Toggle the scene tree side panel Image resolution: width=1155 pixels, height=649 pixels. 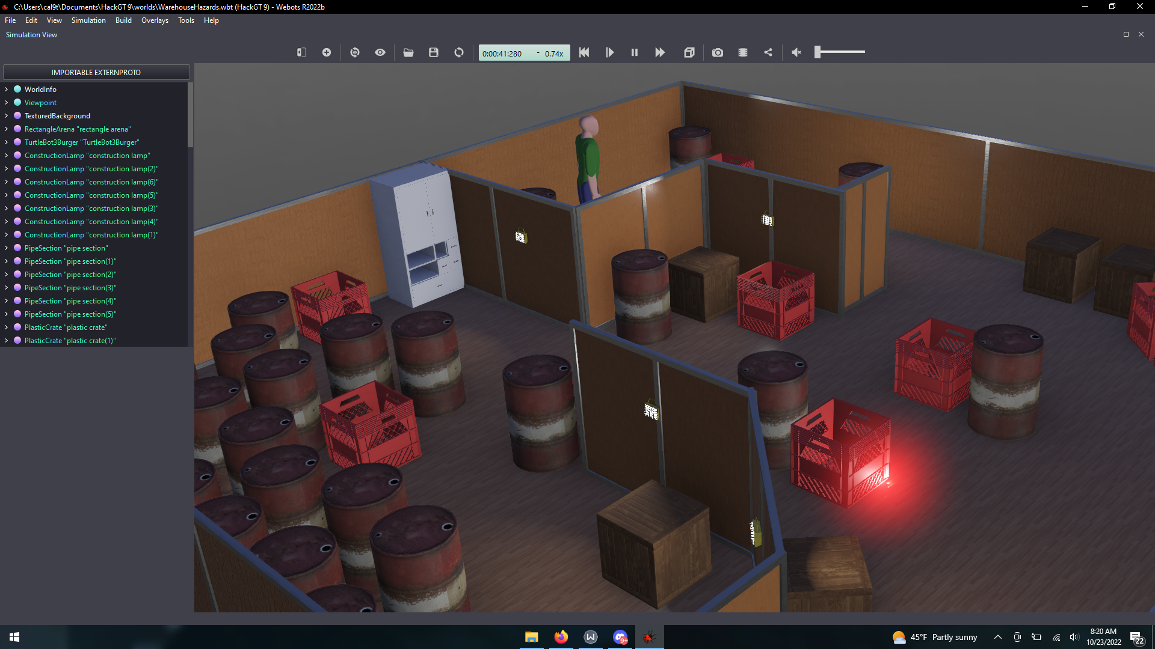(301, 53)
